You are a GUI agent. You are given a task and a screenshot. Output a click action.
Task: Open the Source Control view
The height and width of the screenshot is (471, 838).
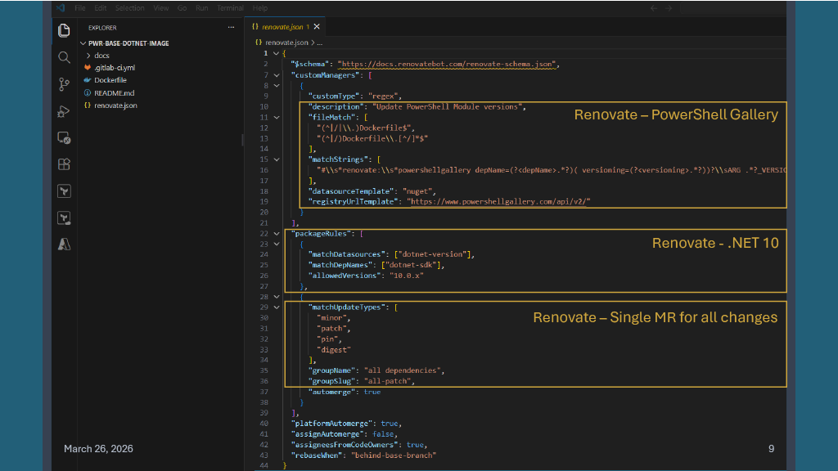pos(64,84)
